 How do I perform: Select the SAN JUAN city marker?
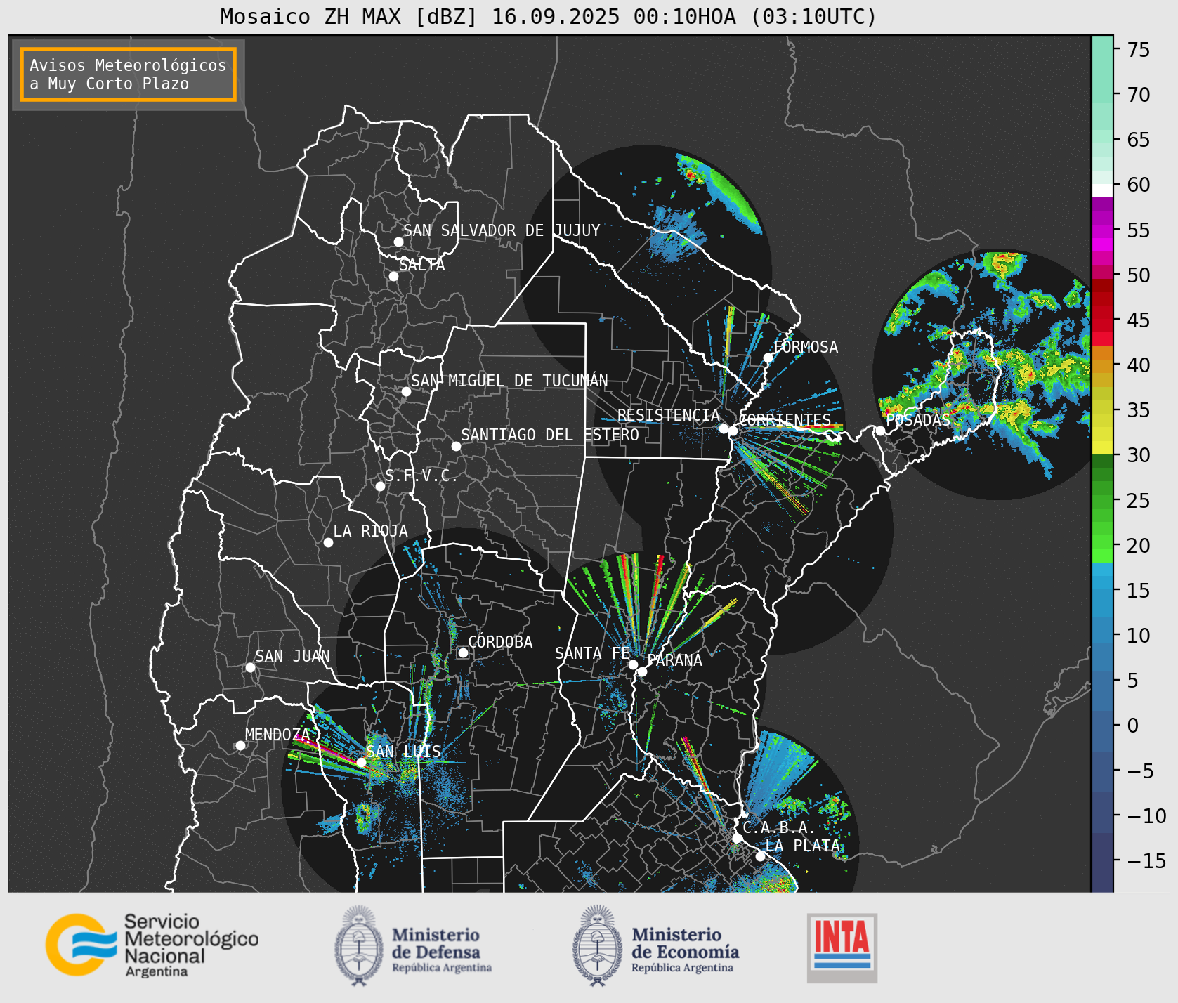[250, 667]
